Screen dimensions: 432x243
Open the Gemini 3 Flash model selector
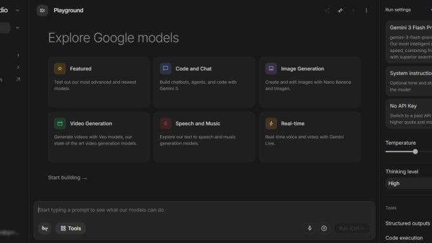(x=408, y=41)
